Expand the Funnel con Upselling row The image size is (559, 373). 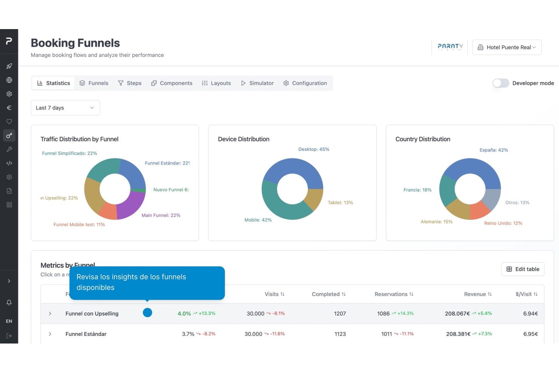(x=50, y=314)
